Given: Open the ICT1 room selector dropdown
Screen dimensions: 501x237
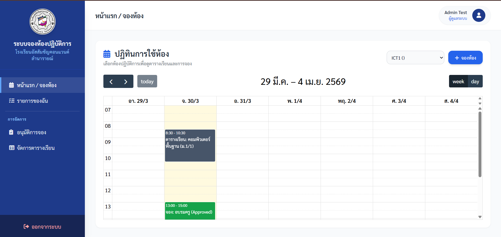Looking at the screenshot, I should [x=415, y=58].
